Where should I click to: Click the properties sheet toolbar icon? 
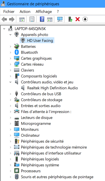pyautogui.click(x=32, y=19)
